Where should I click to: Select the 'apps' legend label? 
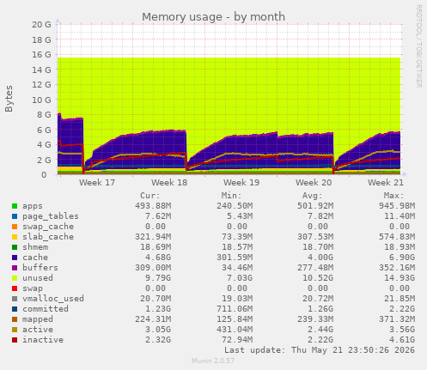pyautogui.click(x=33, y=206)
